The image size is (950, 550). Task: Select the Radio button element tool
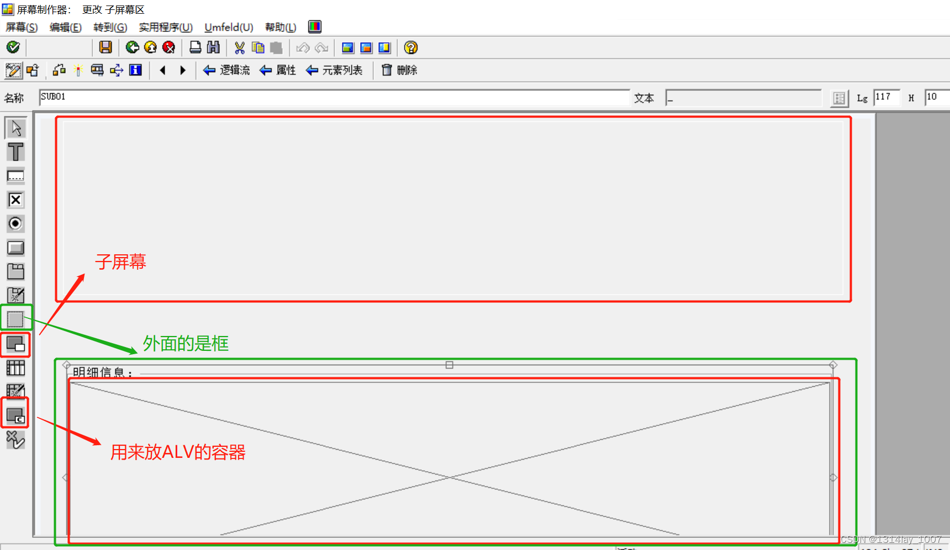[x=15, y=223]
